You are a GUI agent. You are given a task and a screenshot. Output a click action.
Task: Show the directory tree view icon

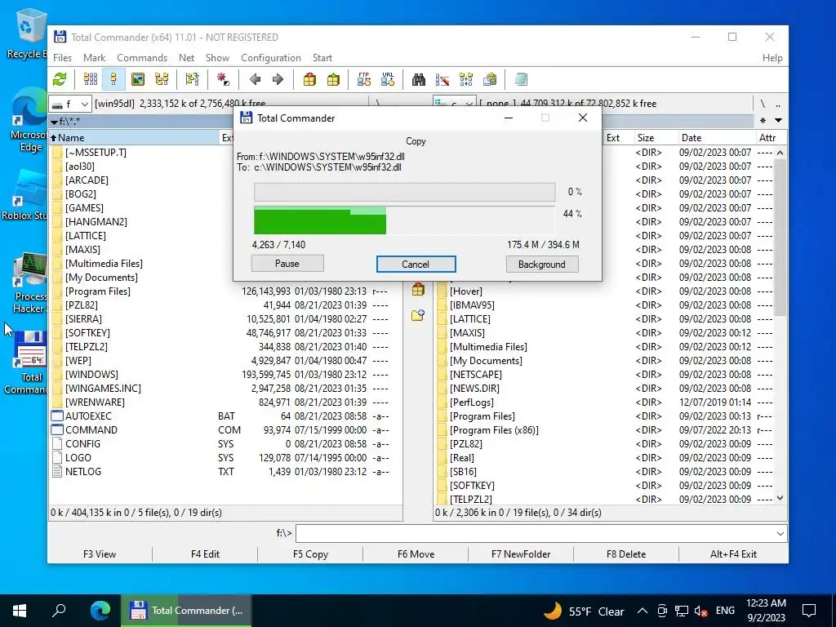162,79
